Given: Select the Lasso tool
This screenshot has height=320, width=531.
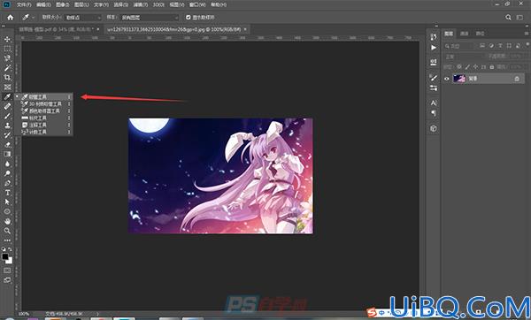Looking at the screenshot, I should point(7,58).
